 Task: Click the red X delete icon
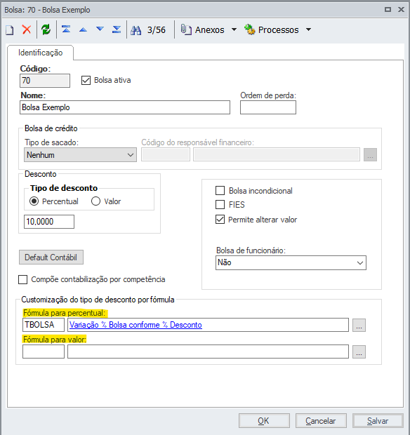[x=27, y=29]
